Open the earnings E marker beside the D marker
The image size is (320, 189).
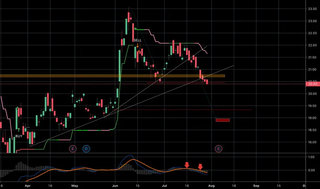73,149
